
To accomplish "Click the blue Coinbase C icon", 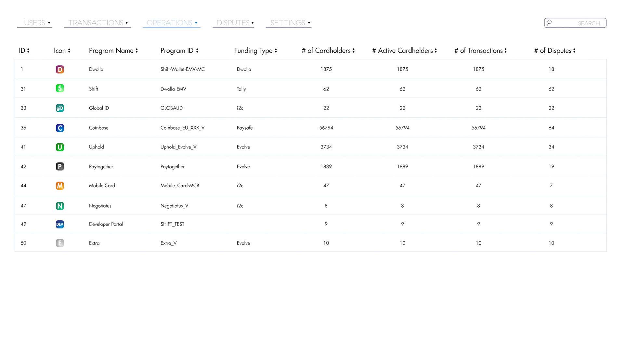I will coord(60,128).
